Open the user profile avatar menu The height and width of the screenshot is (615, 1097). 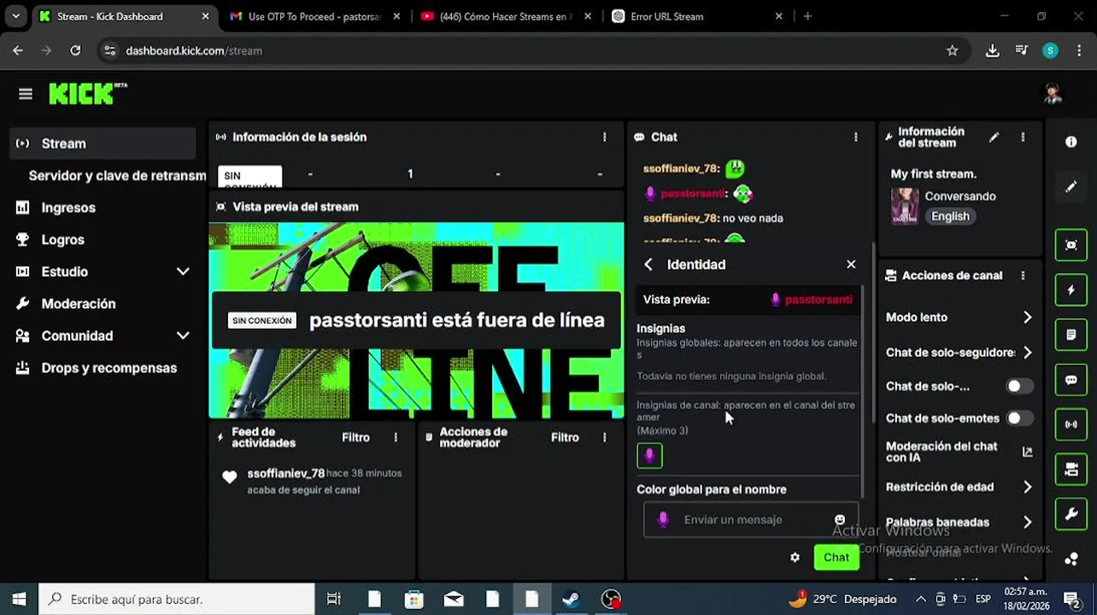(1053, 94)
